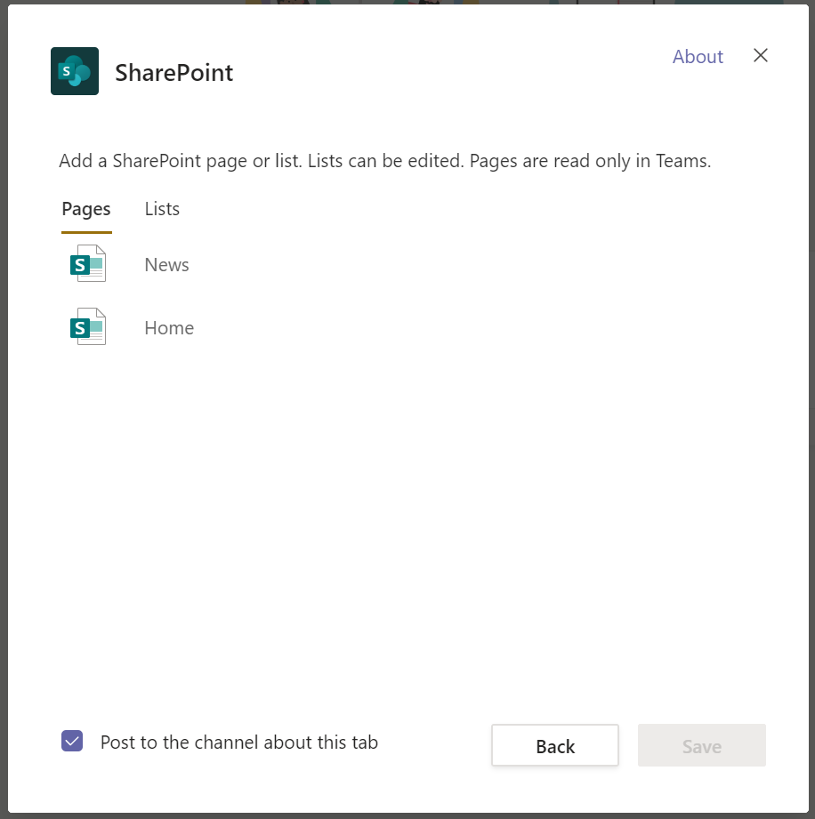Click the greyed-out Save button

[702, 745]
